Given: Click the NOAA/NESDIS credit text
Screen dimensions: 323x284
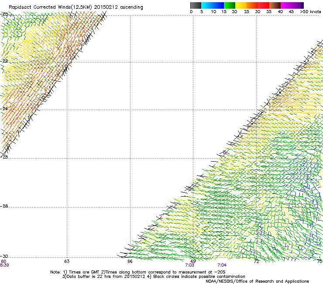Looking at the screenshot, I should [257, 281].
